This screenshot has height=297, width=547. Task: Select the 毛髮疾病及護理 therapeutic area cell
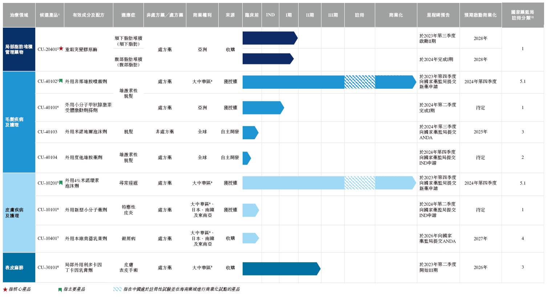point(19,122)
